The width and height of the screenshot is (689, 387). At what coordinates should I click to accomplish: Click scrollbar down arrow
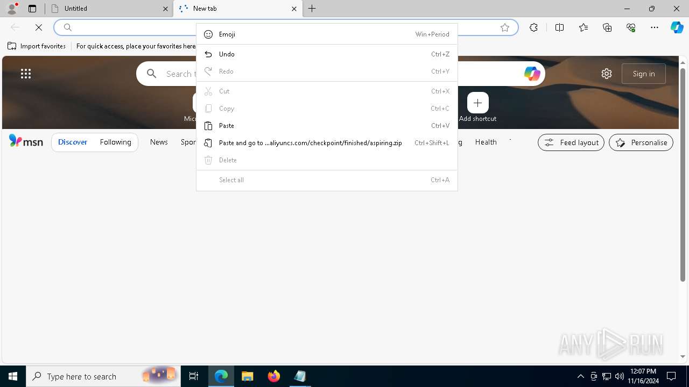(x=683, y=356)
